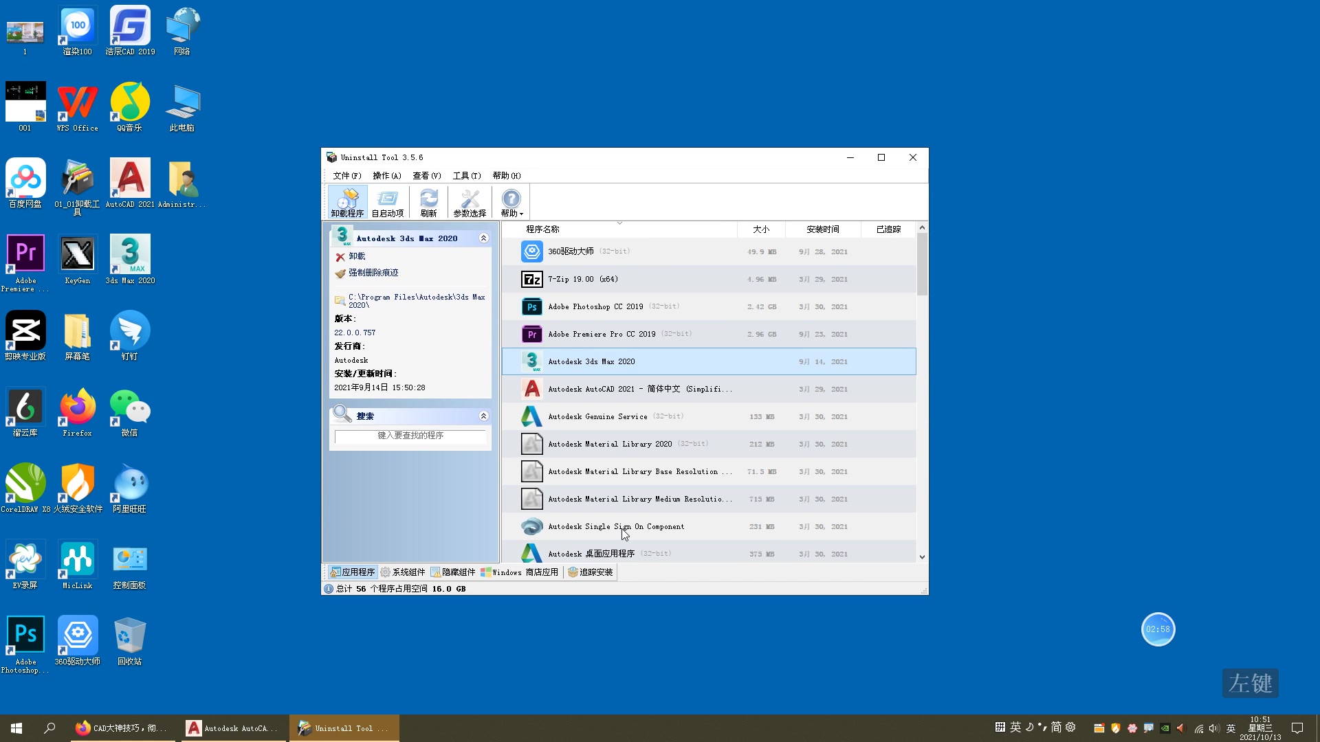The height and width of the screenshot is (742, 1320).
Task: Sort list by Size column header
Action: 760,229
